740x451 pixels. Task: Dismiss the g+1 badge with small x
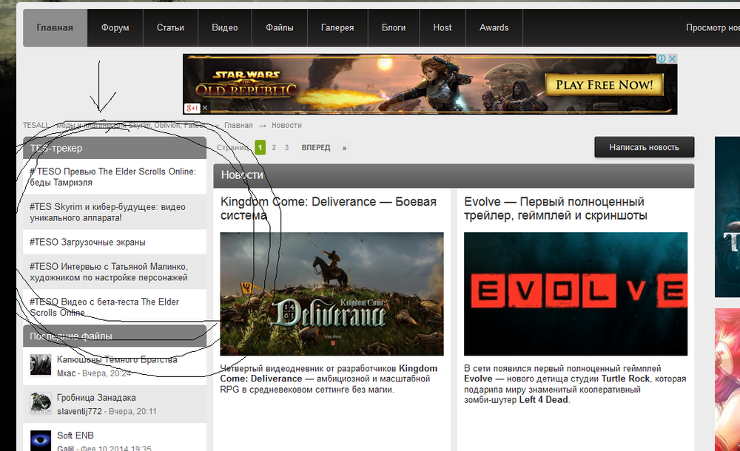click(x=205, y=108)
